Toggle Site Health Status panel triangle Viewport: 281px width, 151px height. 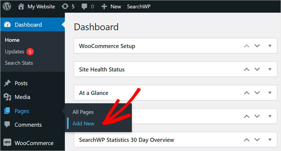(x=270, y=69)
